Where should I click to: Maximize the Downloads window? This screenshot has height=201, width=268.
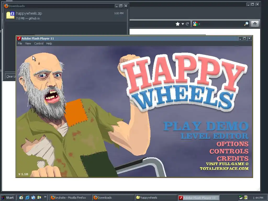121,6
